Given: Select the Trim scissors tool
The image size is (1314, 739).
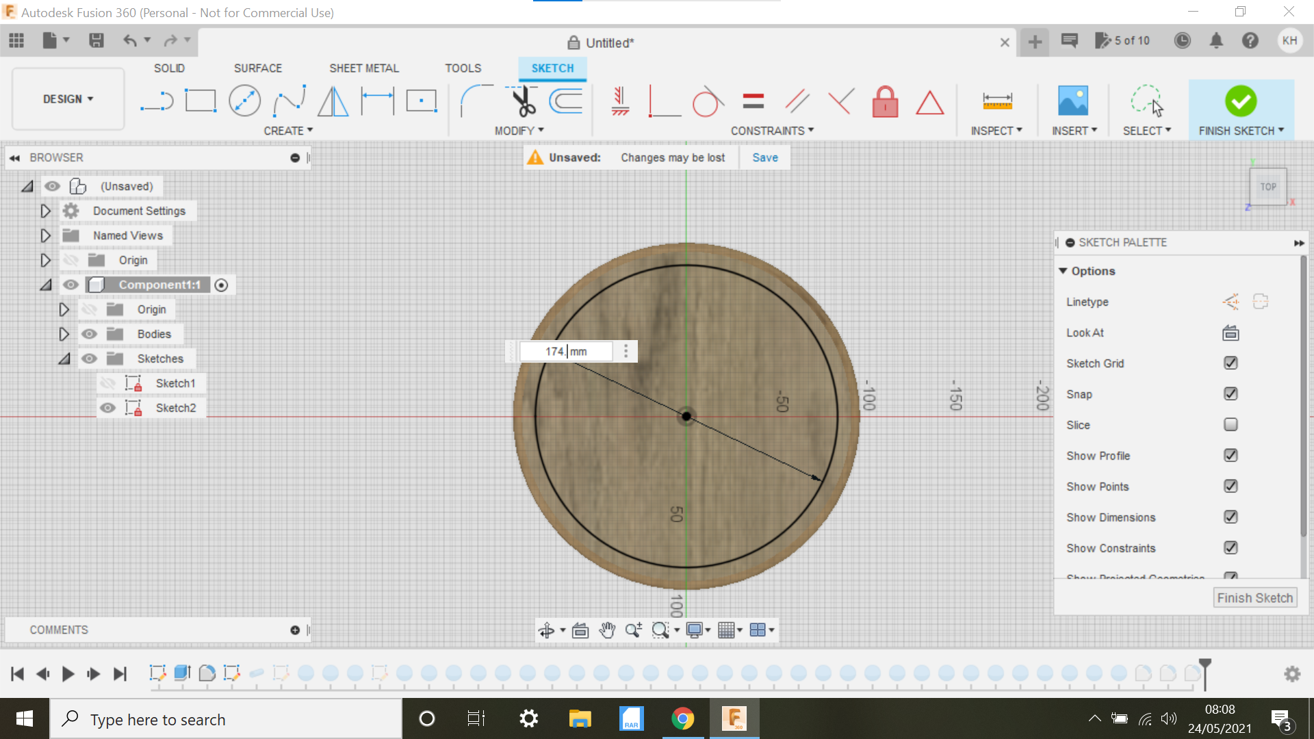Looking at the screenshot, I should (522, 100).
